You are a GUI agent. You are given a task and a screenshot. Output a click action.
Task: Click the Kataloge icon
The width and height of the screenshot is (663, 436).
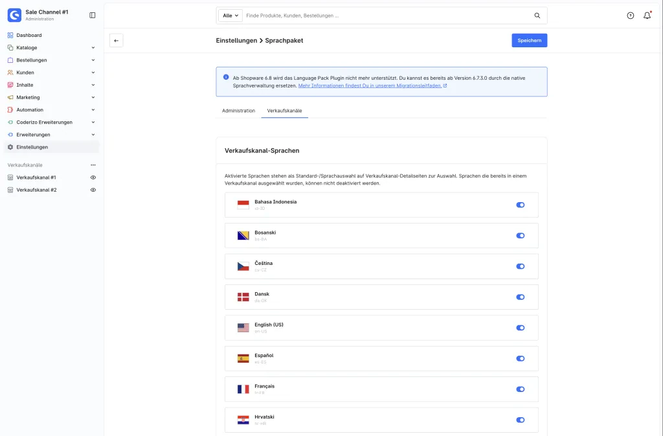[x=10, y=48]
